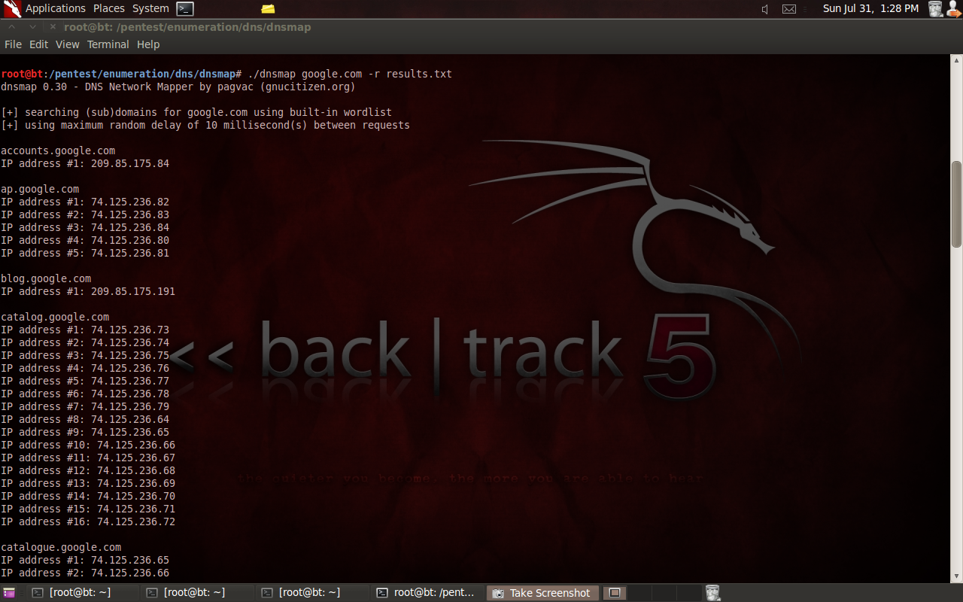
Task: Click the IP address 74.125.236.81
Action: click(130, 253)
